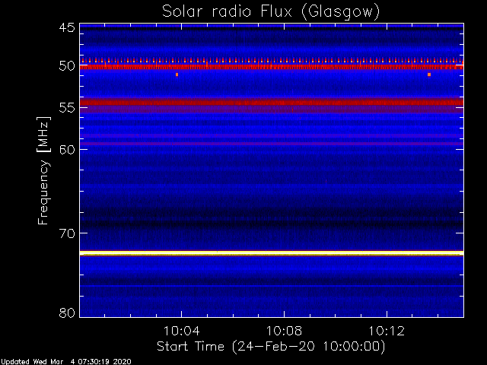Click the 55 MHz frequency axis label
The height and width of the screenshot is (365, 487).
(x=67, y=108)
